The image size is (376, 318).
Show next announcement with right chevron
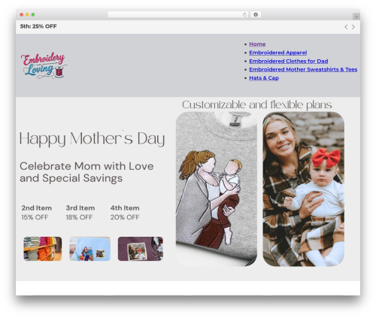point(353,27)
